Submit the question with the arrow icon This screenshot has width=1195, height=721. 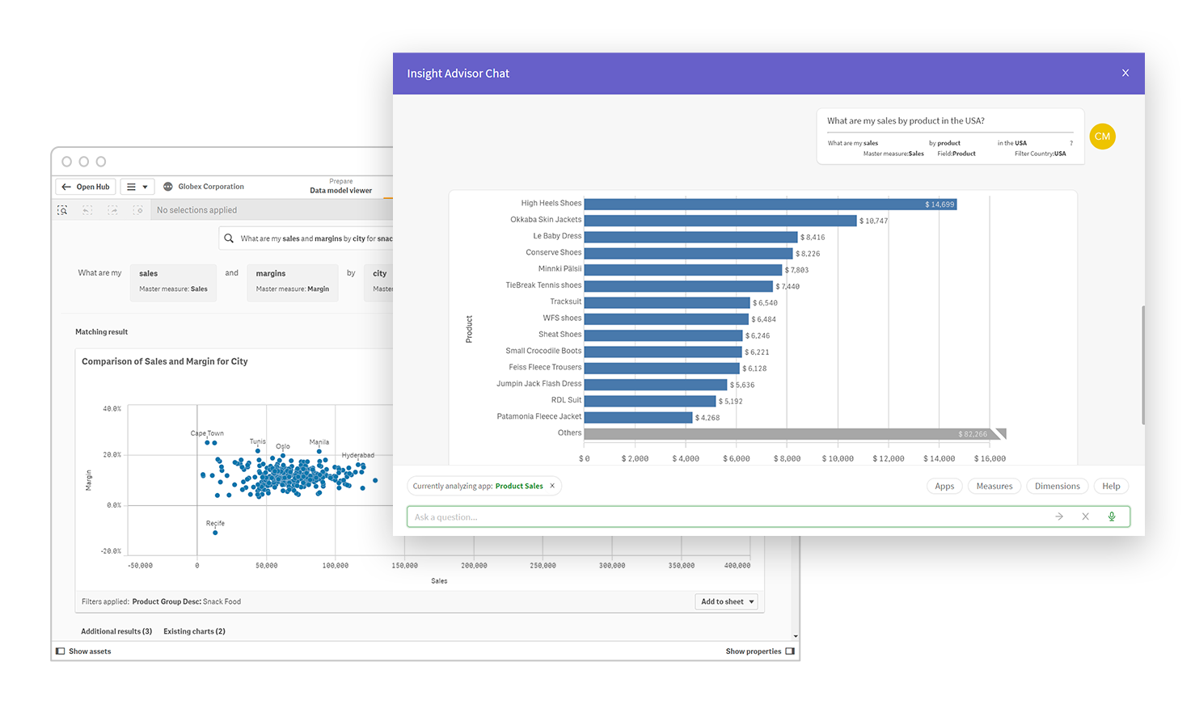click(x=1059, y=516)
